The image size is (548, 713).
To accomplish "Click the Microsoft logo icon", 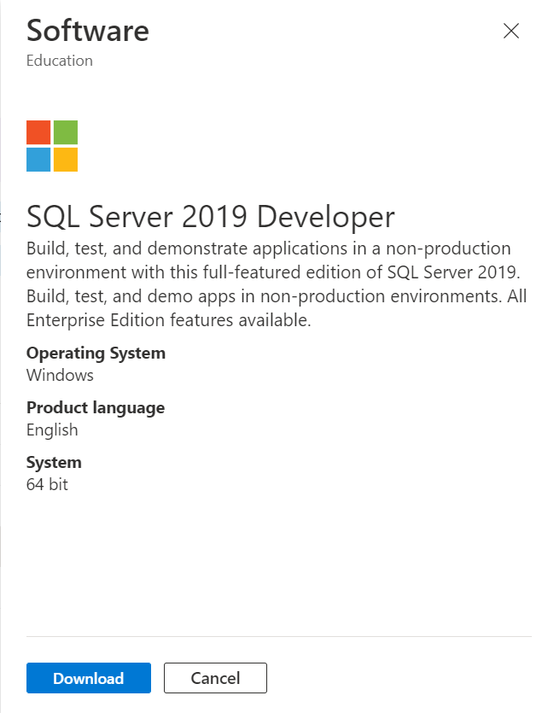I will (52, 146).
